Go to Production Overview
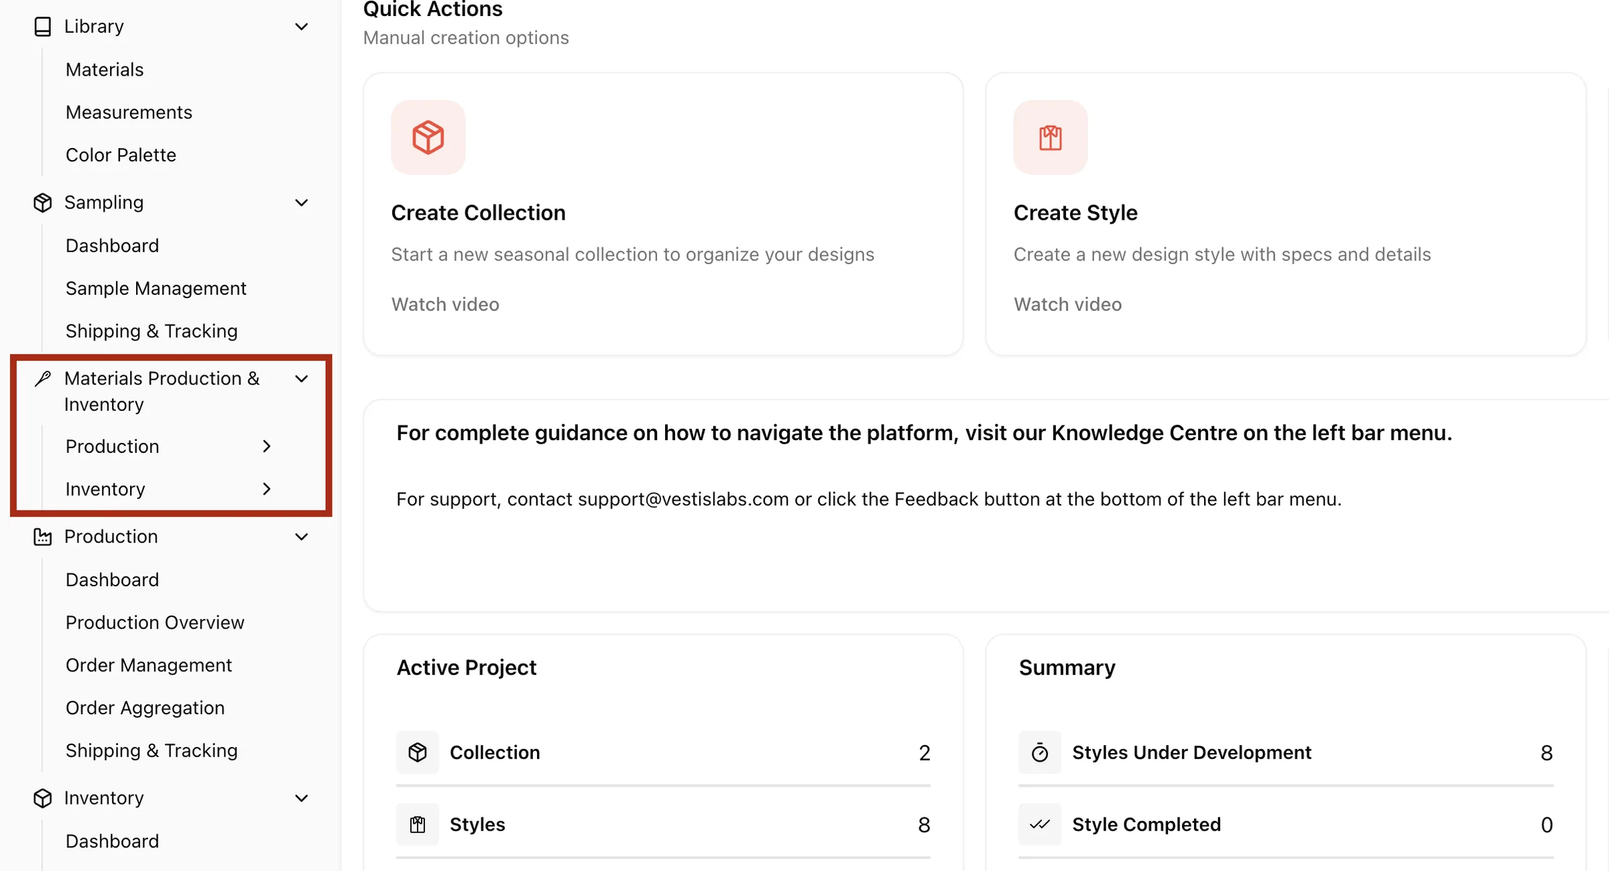 pos(155,622)
